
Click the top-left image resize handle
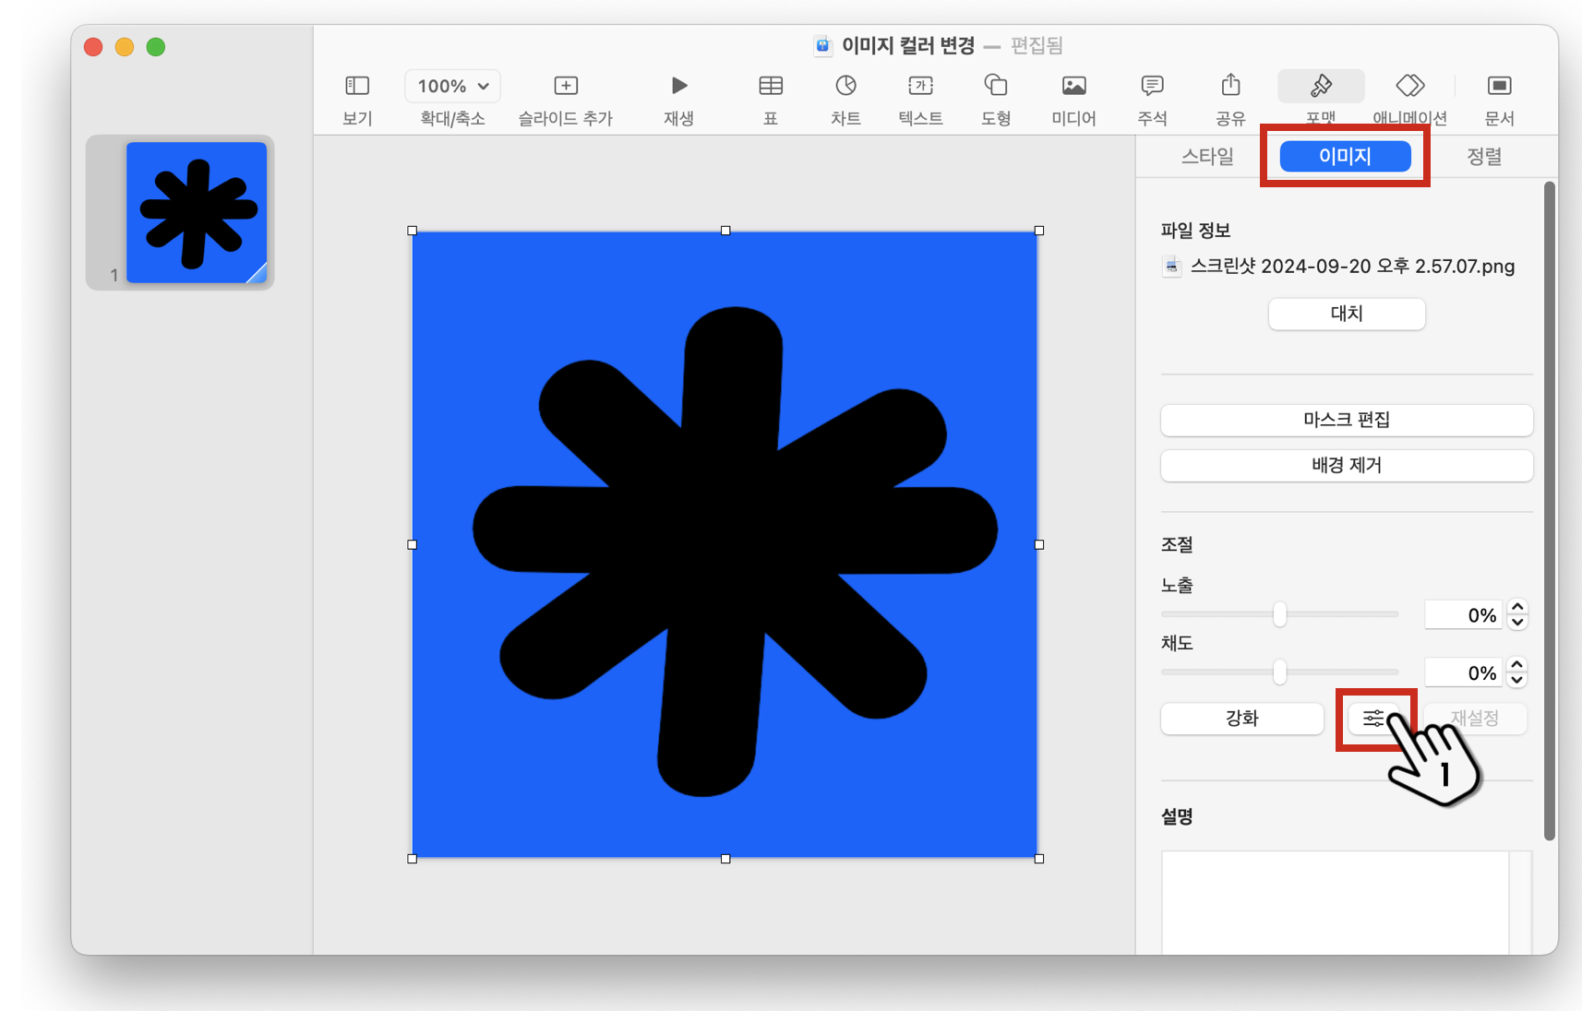click(413, 231)
